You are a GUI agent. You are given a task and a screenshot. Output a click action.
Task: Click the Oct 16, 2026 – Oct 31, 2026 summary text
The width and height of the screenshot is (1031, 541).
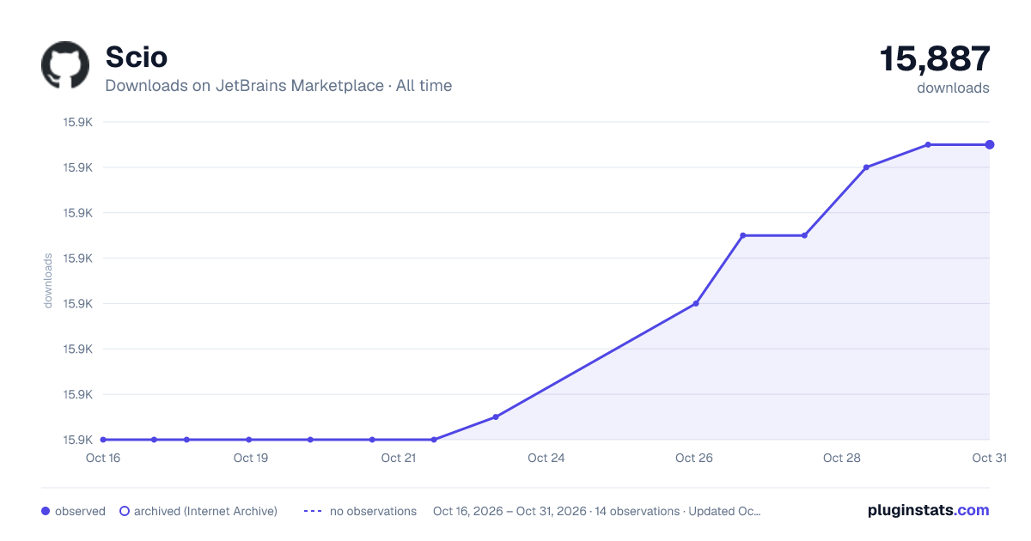pos(597,511)
